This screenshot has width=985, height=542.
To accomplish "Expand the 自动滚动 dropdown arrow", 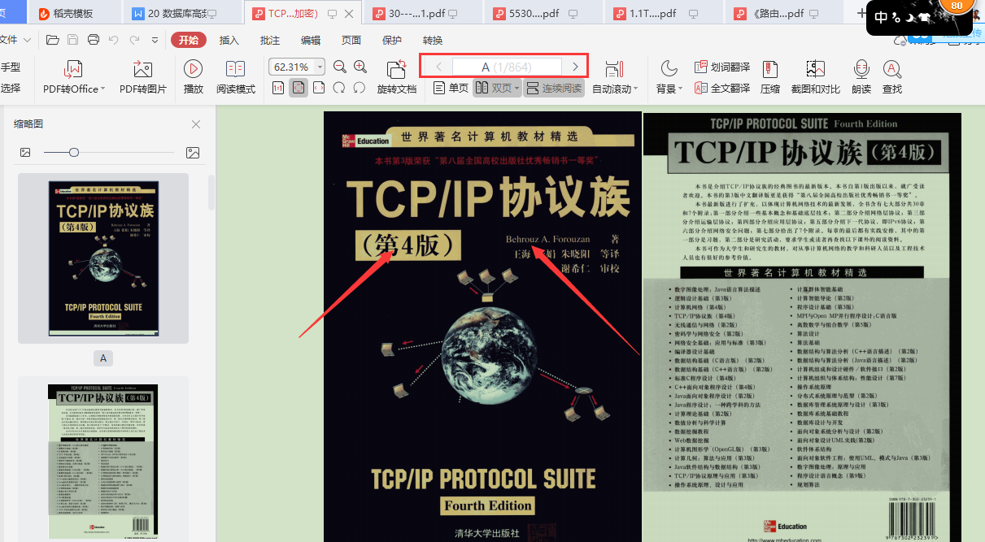I will tap(635, 89).
